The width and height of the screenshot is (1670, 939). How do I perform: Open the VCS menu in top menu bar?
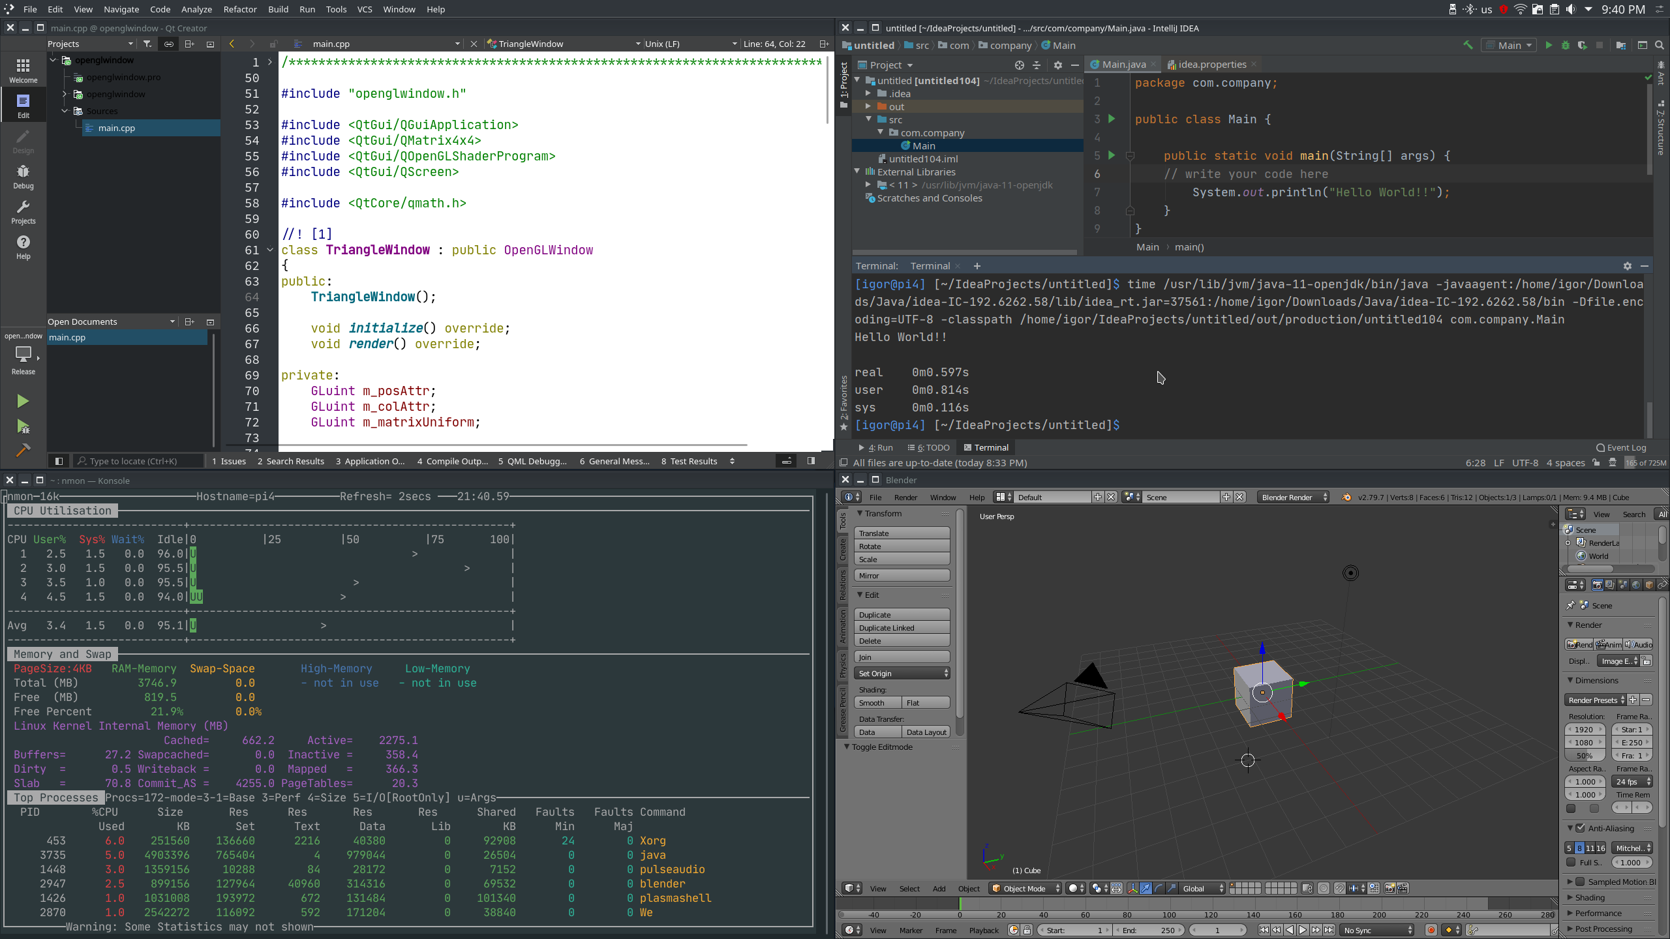(365, 9)
